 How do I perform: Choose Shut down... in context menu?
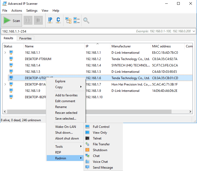(65, 133)
